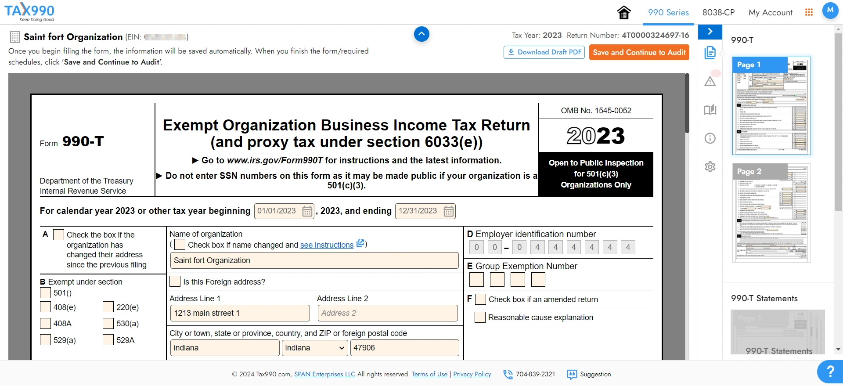The width and height of the screenshot is (843, 386).
Task: Open the My Account menu
Action: [770, 13]
